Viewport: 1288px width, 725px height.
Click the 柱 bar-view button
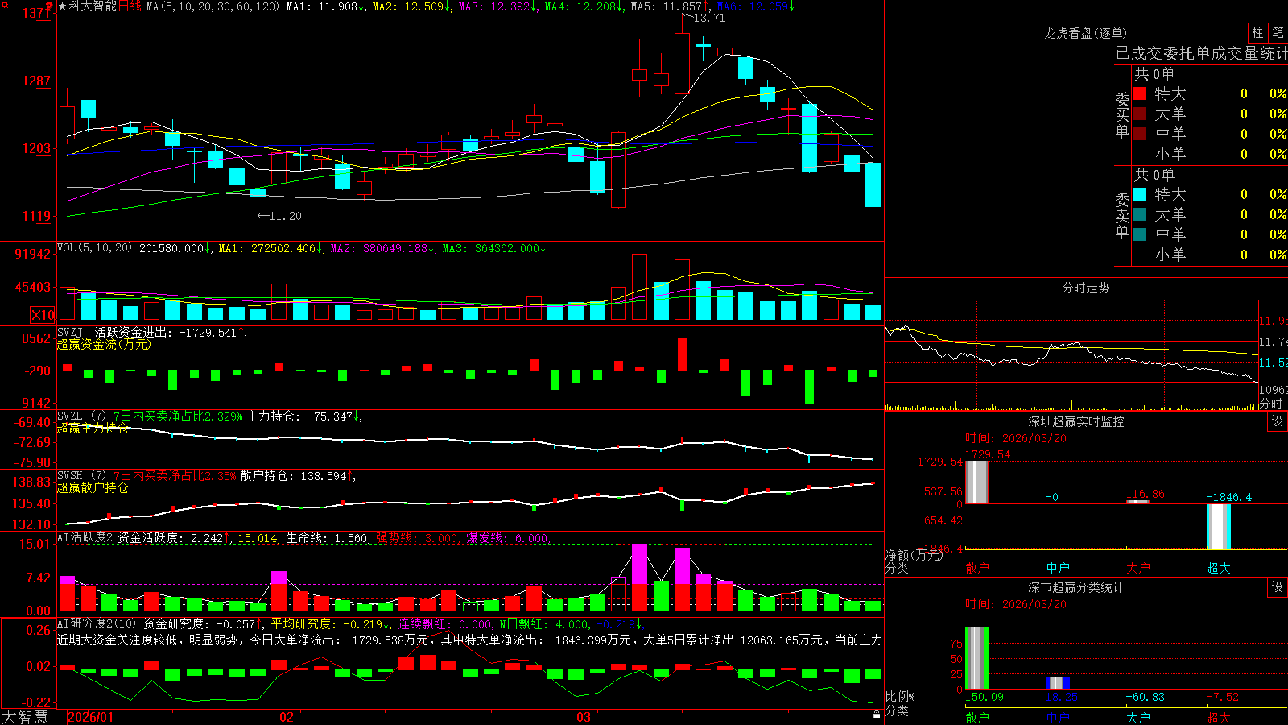[1257, 33]
